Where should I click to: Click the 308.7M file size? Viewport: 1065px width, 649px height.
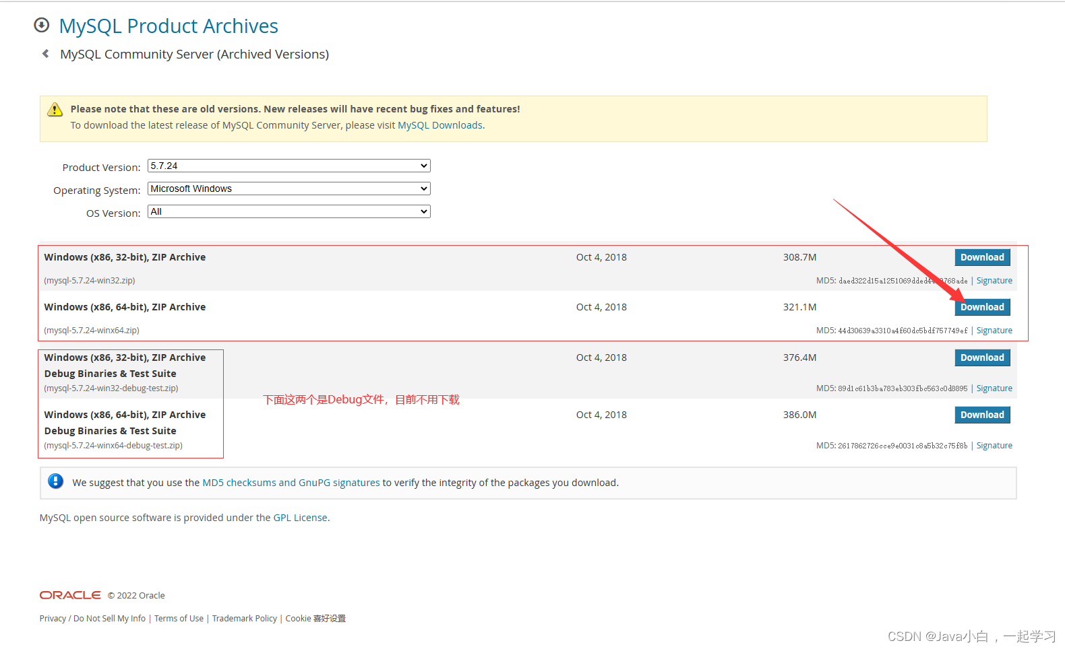[x=799, y=257]
